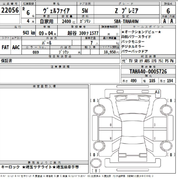Click the AAC air conditioner cell

(16, 47)
